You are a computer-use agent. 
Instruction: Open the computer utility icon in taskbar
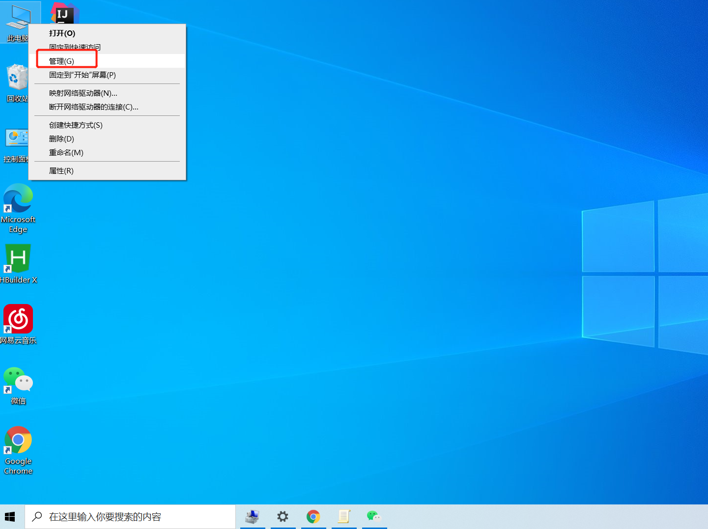coord(253,517)
